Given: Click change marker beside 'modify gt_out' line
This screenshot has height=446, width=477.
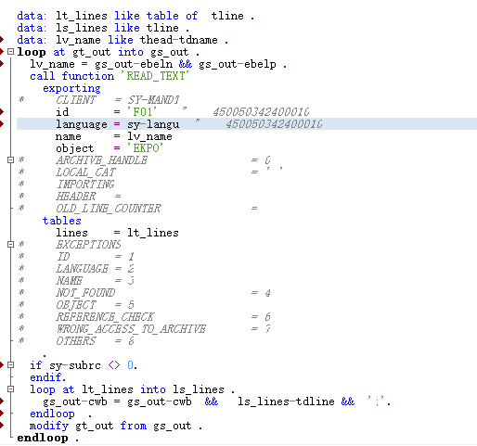Looking at the screenshot, I should (x=2, y=426).
